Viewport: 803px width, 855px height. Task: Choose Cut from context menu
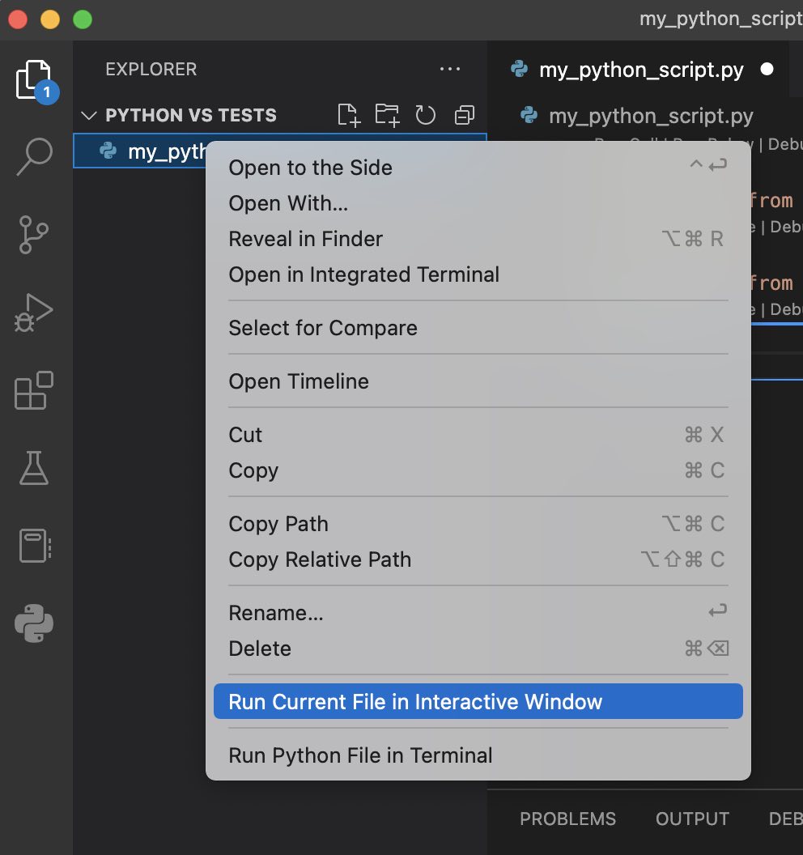478,435
